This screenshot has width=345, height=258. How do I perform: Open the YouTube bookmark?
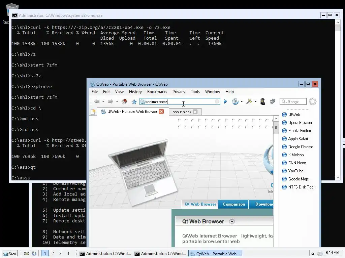click(x=293, y=171)
